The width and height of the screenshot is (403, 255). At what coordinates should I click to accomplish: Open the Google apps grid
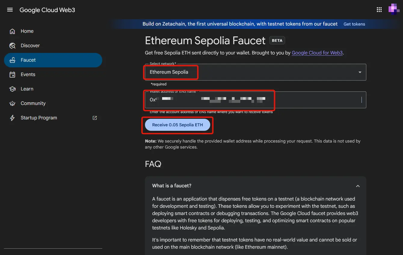coord(379,10)
